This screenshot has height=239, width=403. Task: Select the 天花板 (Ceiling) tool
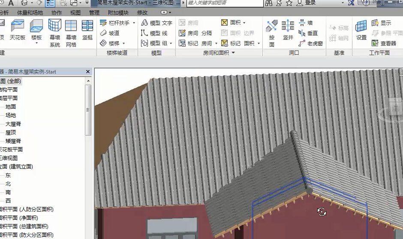pos(18,30)
